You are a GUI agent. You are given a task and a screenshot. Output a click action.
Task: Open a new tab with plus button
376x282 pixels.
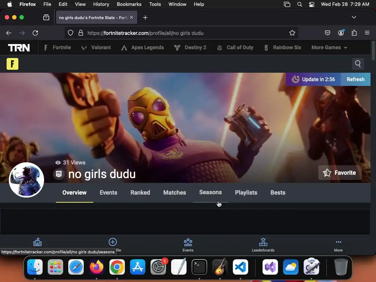coord(145,18)
